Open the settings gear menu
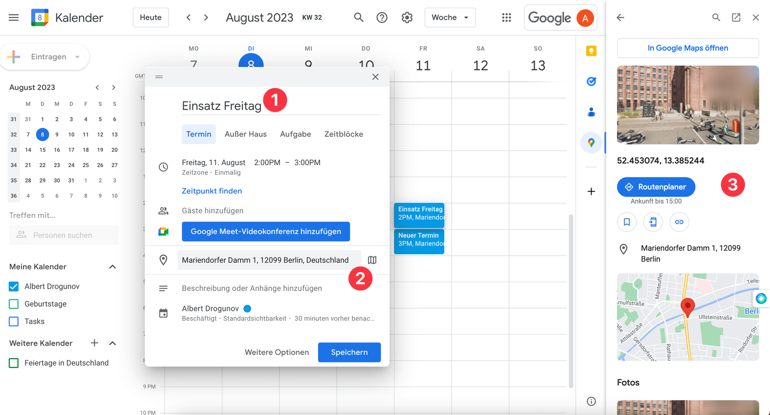Image resolution: width=770 pixels, height=415 pixels. click(407, 18)
